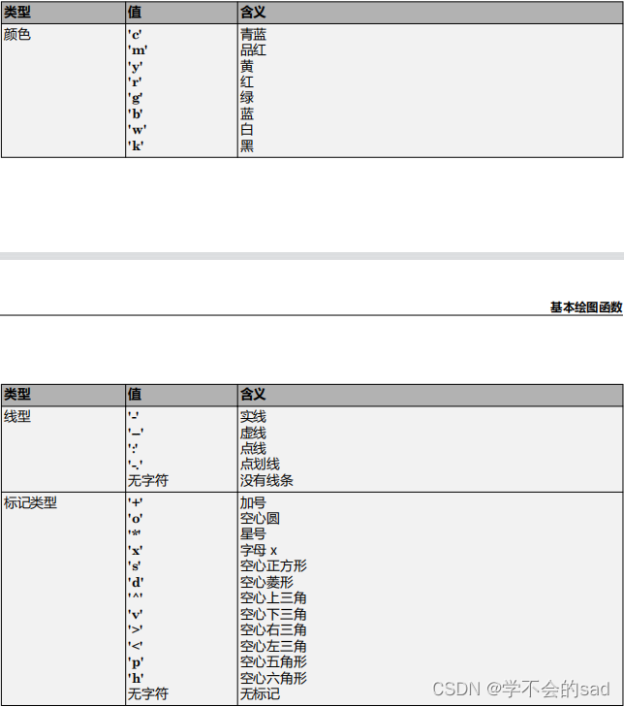The width and height of the screenshot is (624, 707).
Task: Click the meaning text '品红'
Action: point(253,50)
